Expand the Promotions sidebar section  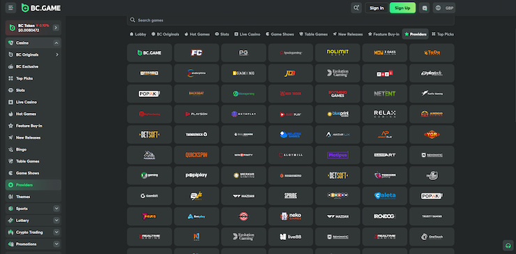tap(56, 244)
